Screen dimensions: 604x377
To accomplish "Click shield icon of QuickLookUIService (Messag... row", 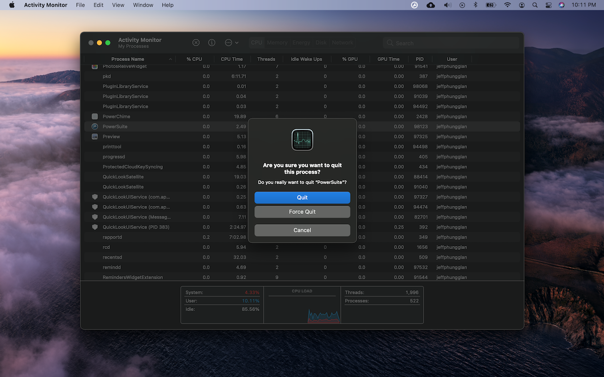I will tap(95, 217).
